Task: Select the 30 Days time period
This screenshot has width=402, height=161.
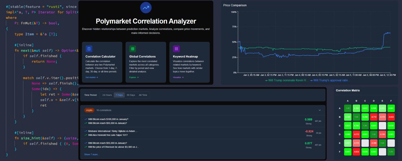Action: [131, 95]
